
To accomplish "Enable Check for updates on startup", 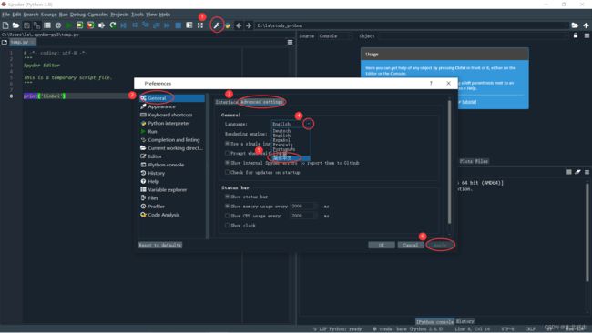I will [x=227, y=172].
